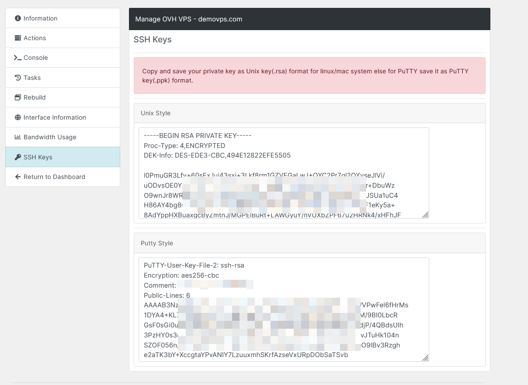Click the 'Encryption: aes256-cbc' line
This screenshot has width=528, height=385.
pos(181,275)
